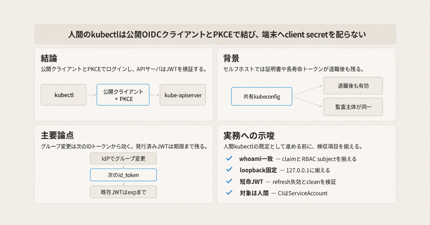Click the checkmark beside loopback固定
This screenshot has height=225, width=430.
229,170
